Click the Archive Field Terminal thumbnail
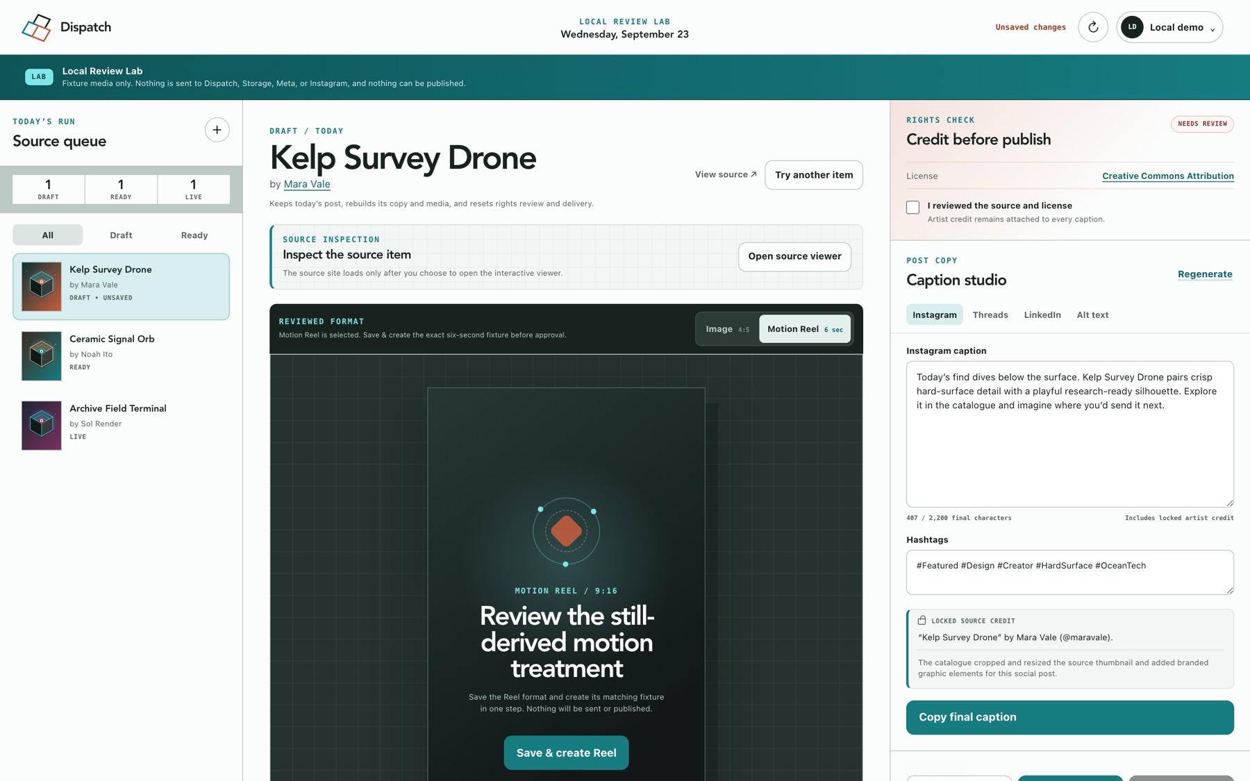1250x781 pixels. click(42, 425)
